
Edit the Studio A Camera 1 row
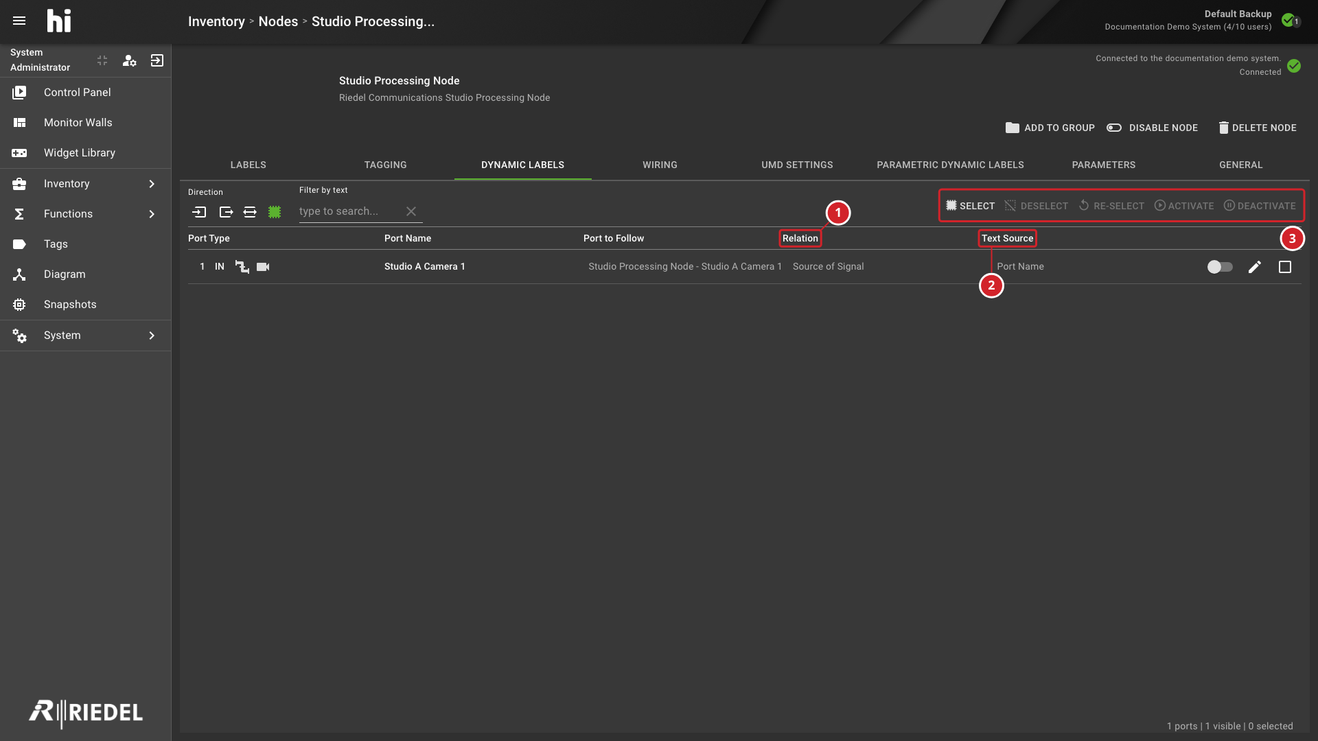(x=1254, y=267)
